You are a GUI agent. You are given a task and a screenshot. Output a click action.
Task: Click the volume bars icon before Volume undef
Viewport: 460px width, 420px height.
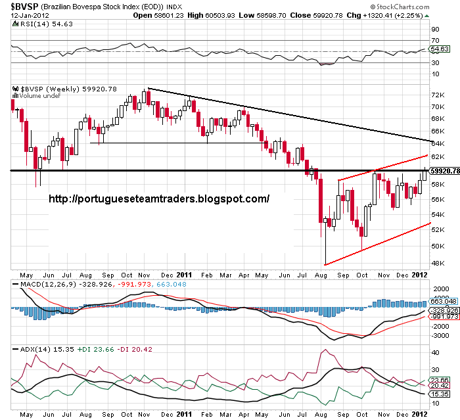15,96
